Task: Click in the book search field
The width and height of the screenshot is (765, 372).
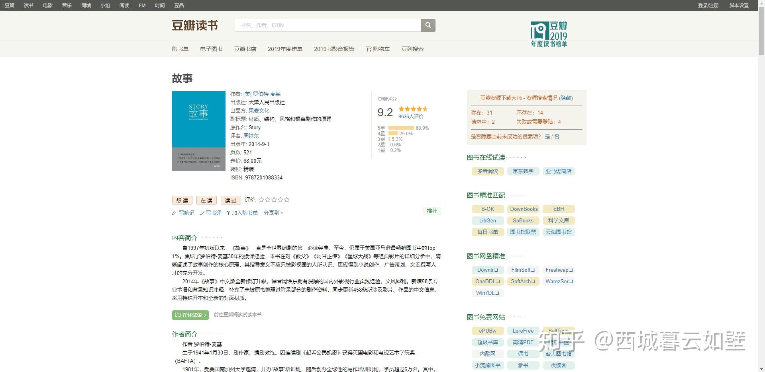Action: coord(328,25)
